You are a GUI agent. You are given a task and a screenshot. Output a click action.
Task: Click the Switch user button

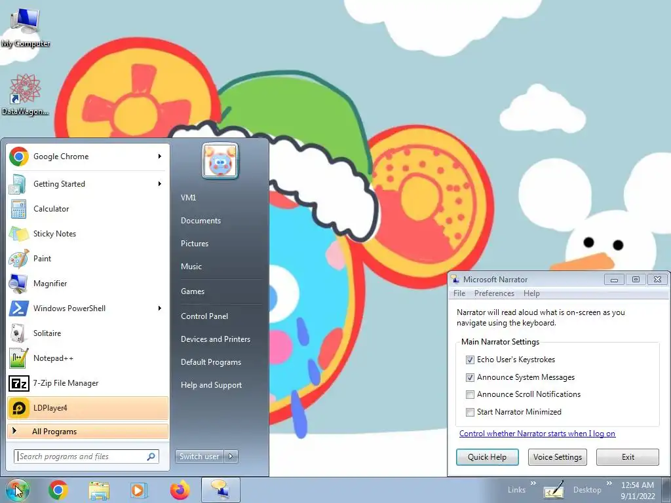click(199, 456)
